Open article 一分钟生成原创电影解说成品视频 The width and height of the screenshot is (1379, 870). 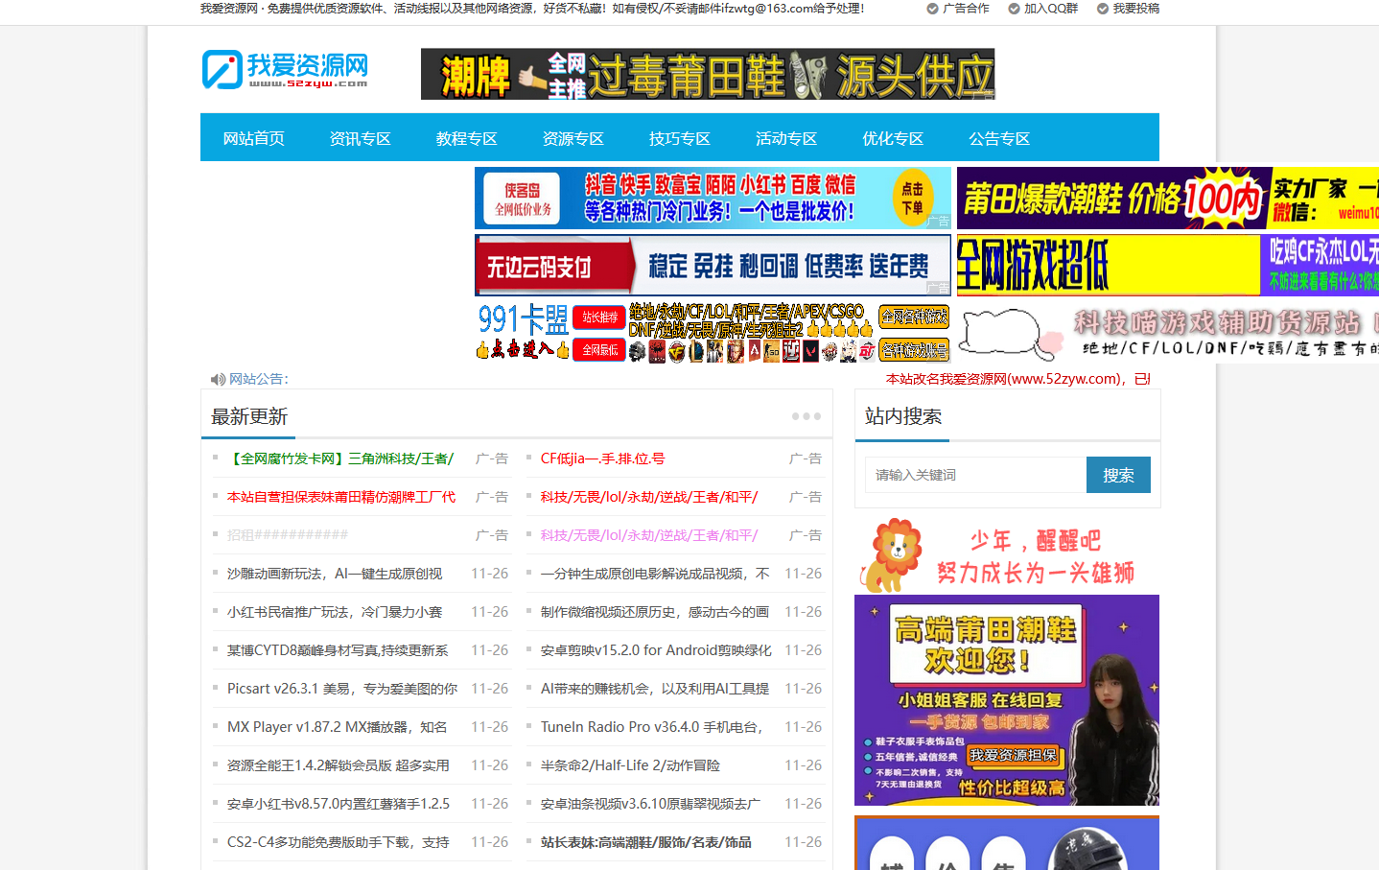pyautogui.click(x=655, y=574)
